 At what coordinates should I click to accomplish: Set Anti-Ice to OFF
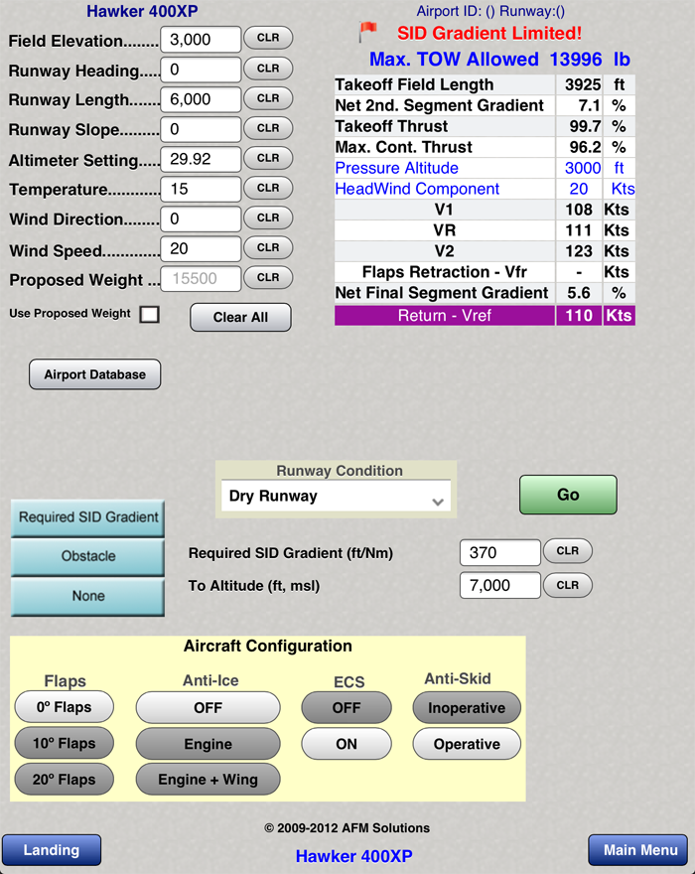[208, 708]
